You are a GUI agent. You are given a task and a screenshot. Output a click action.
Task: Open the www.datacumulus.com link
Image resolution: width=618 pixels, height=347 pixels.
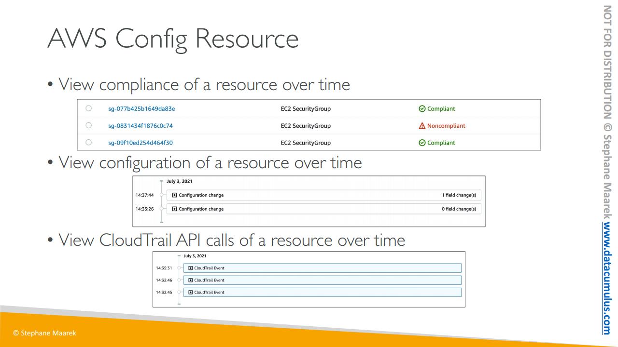click(x=607, y=279)
